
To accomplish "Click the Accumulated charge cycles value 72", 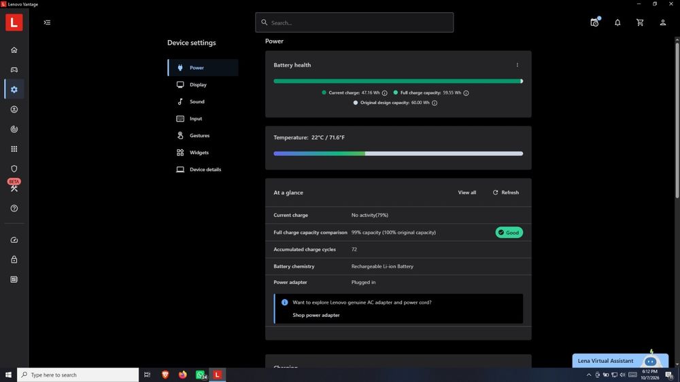I will pos(354,249).
